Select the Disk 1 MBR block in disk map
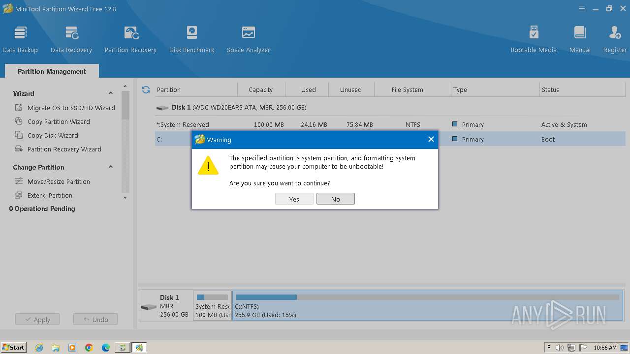Image resolution: width=630 pixels, height=354 pixels. tap(166, 306)
